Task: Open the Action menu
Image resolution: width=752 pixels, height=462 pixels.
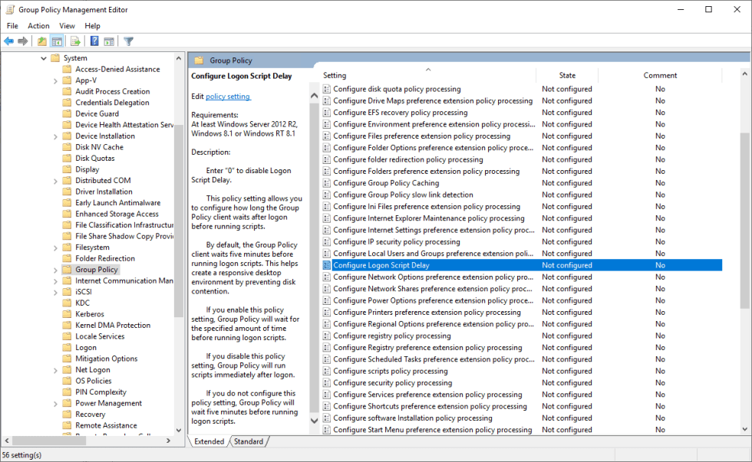Action: pyautogui.click(x=38, y=25)
